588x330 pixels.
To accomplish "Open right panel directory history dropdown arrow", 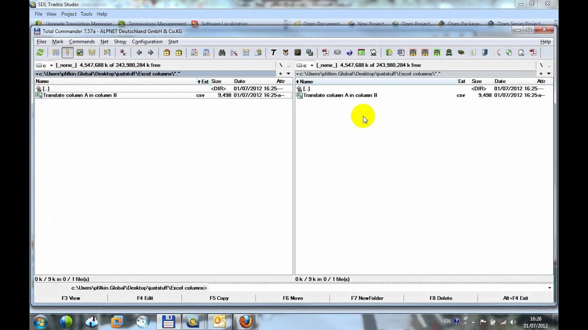I will (x=549, y=73).
